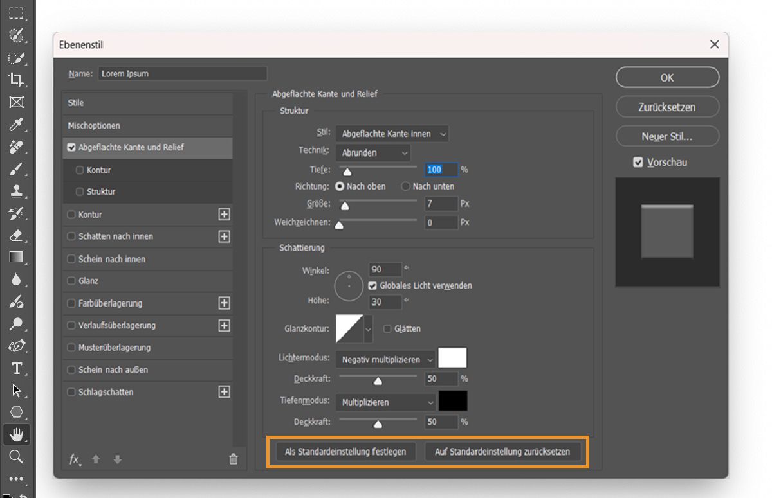Click Als Standardeinstellung festlegen
772x498 pixels.
point(345,451)
